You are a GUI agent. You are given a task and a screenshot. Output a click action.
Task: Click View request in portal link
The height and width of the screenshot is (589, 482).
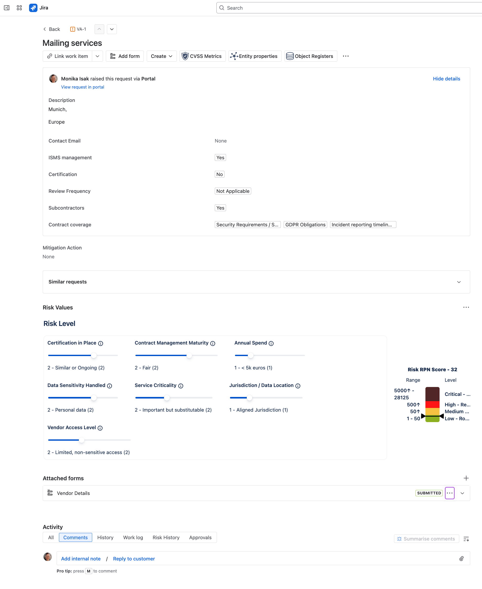83,87
